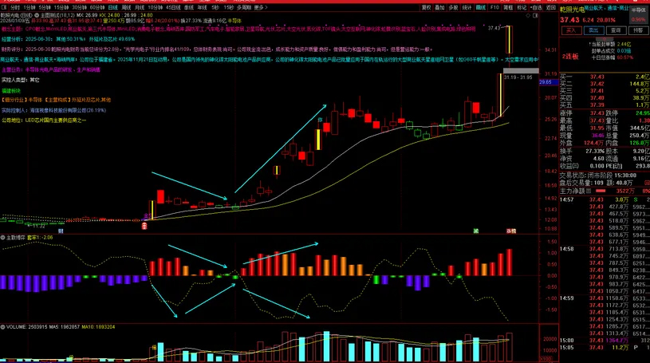Click the gear icon beside 主力博弈 indicator
Screen dimensions: 650x363
(x=3, y=238)
